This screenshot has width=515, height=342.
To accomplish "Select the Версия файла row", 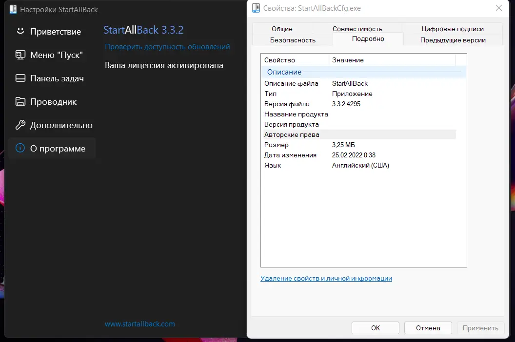I will point(358,104).
